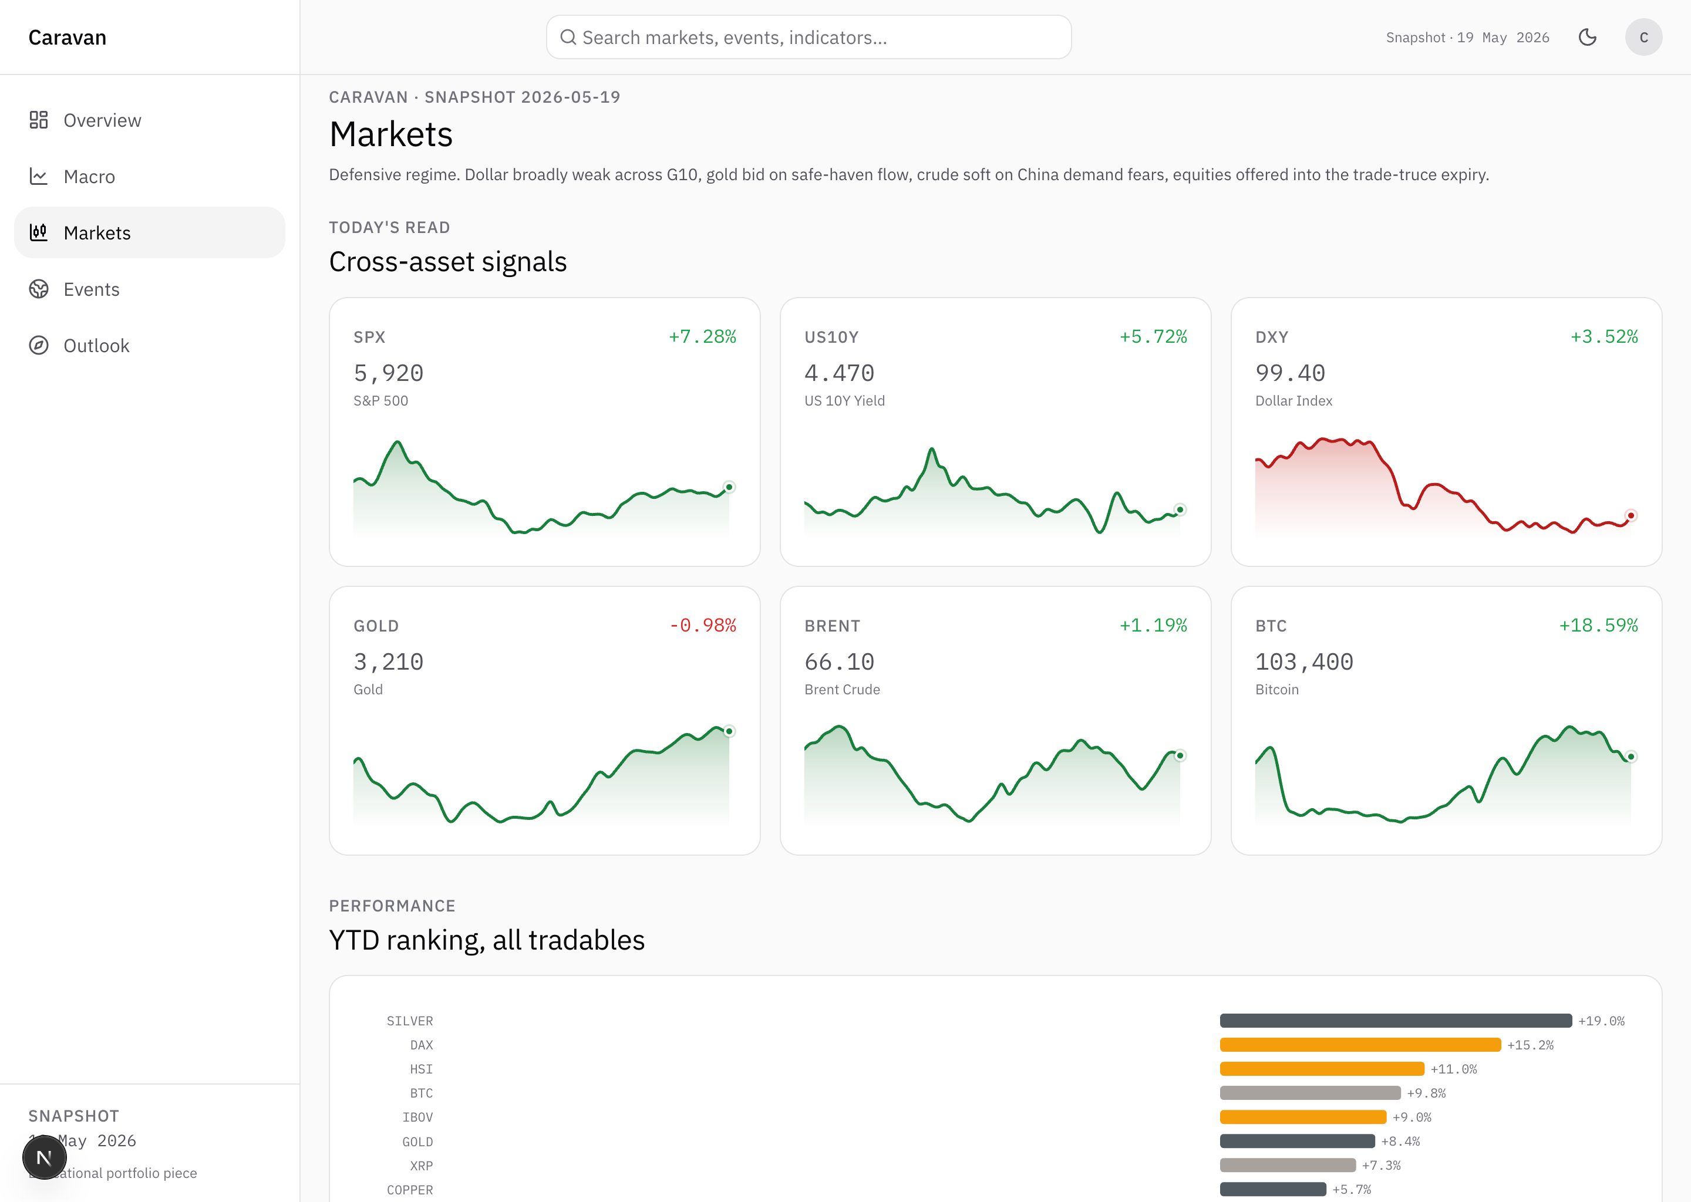1691x1202 pixels.
Task: Toggle dark mode with the moon icon
Action: click(x=1587, y=37)
